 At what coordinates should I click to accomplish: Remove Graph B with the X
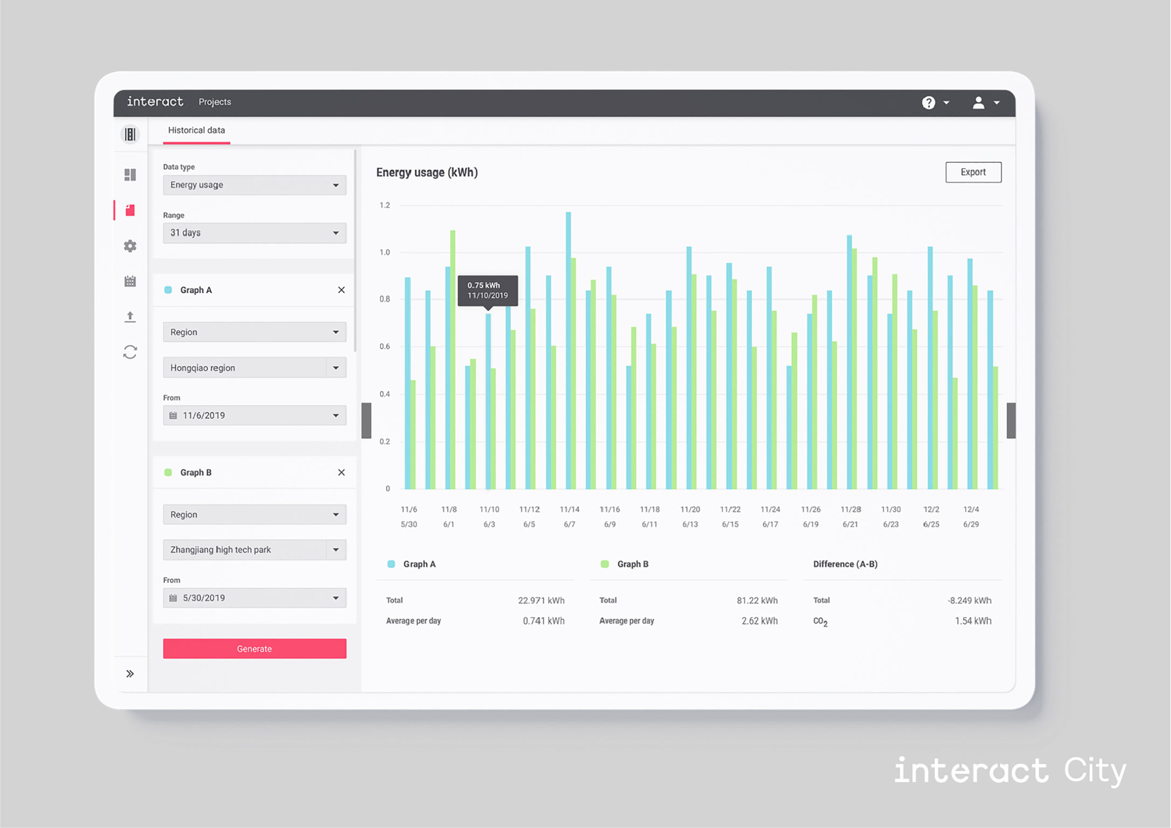(x=341, y=472)
